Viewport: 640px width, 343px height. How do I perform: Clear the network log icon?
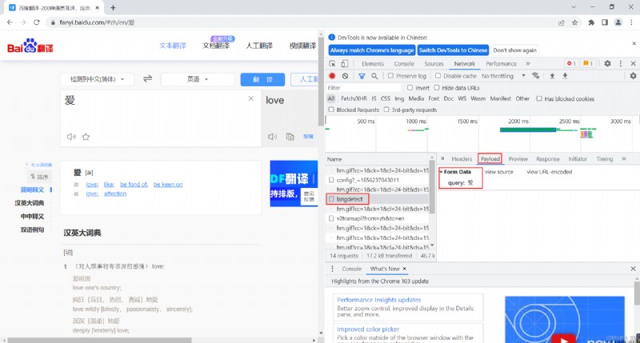346,76
